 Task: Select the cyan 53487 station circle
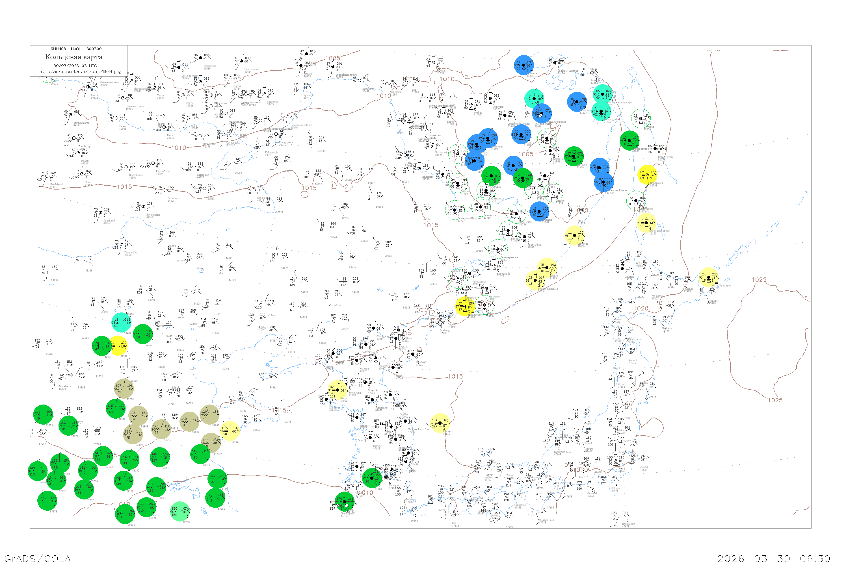pyautogui.click(x=122, y=322)
